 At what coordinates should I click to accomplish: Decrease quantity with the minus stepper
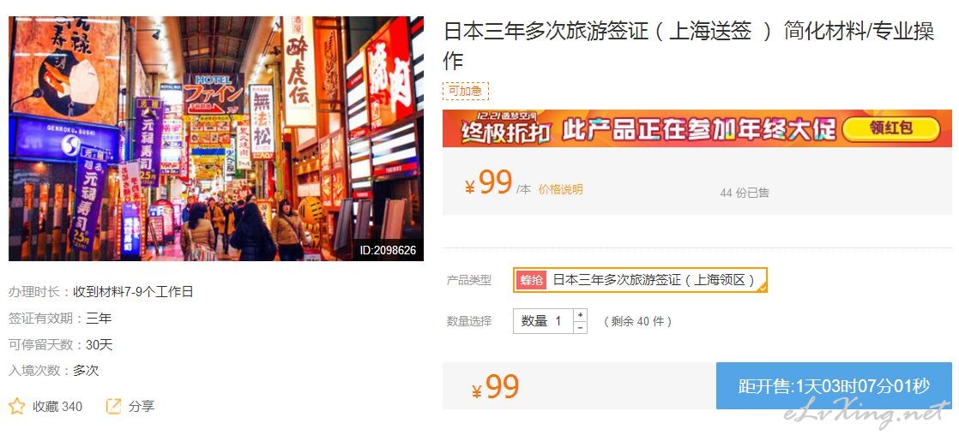point(580,327)
